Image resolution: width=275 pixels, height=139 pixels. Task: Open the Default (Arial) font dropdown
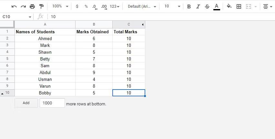pyautogui.click(x=142, y=6)
